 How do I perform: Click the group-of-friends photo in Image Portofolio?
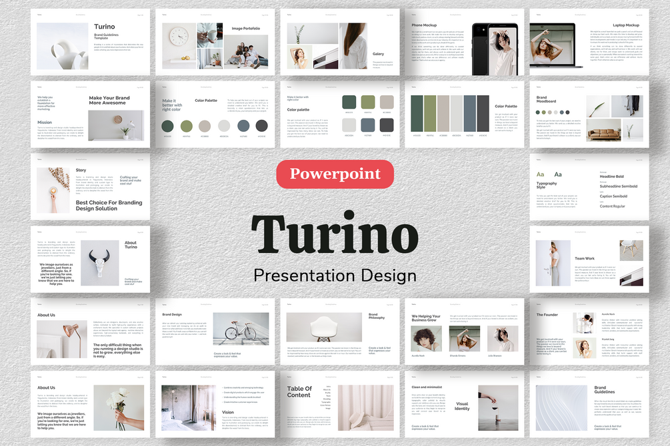pos(246,52)
